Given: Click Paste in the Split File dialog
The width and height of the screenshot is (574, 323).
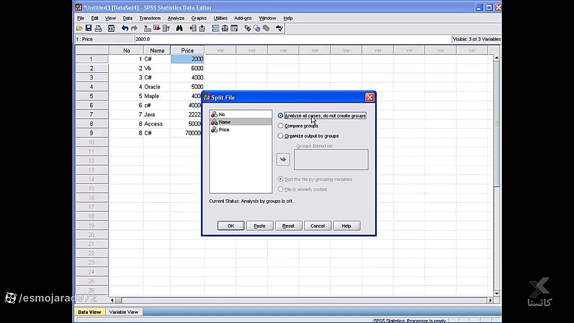Looking at the screenshot, I should 260,226.
